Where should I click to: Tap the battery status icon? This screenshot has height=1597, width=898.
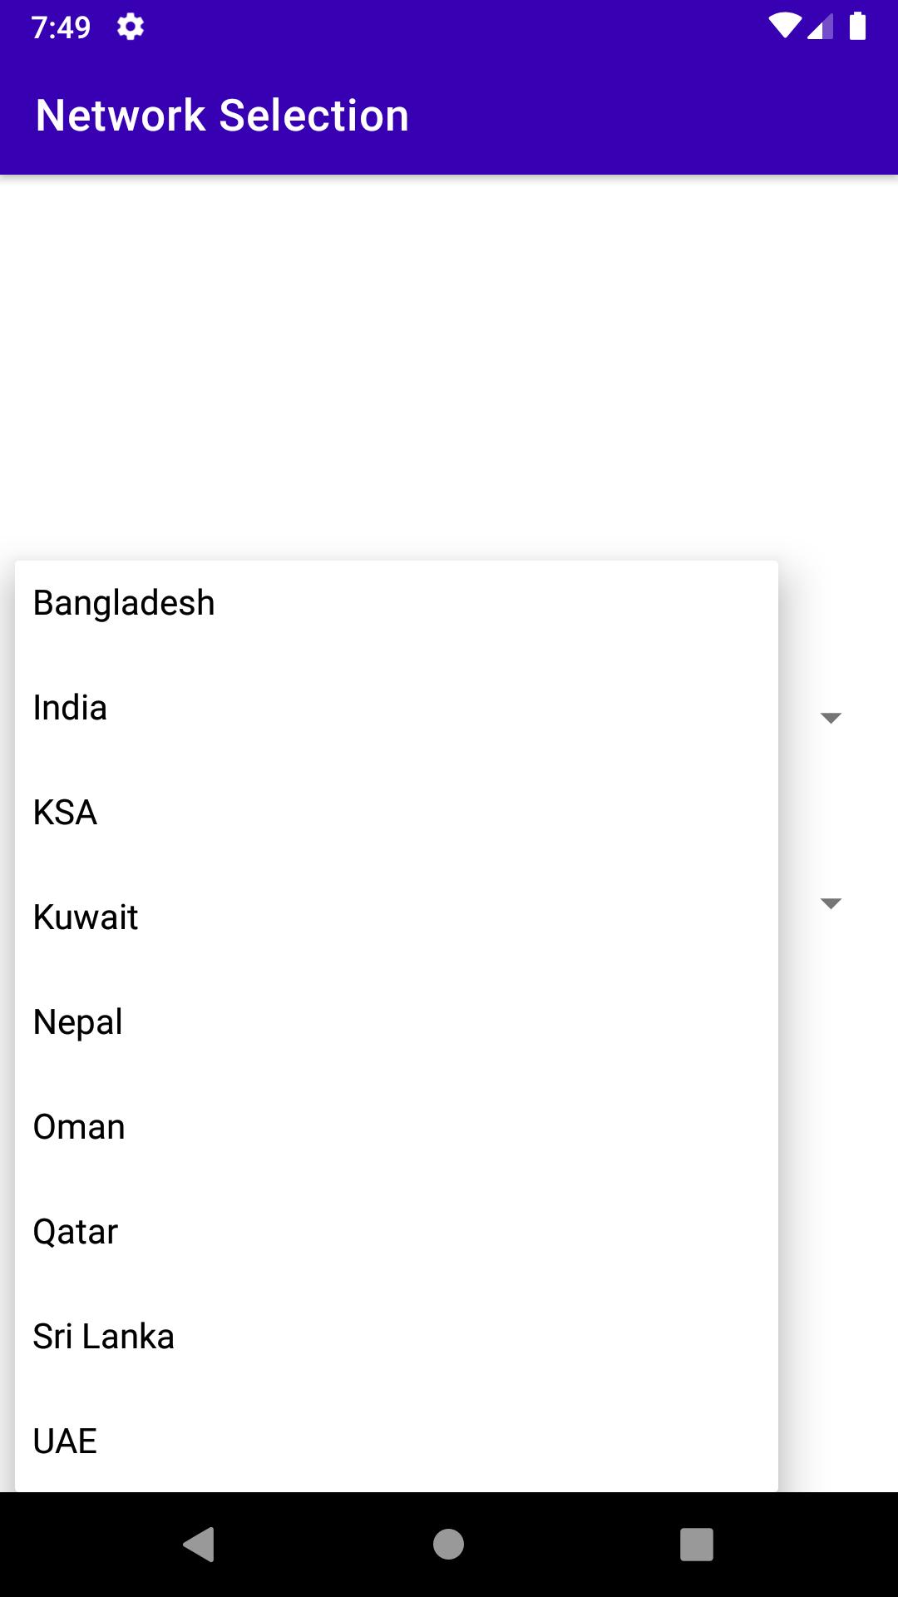[857, 26]
